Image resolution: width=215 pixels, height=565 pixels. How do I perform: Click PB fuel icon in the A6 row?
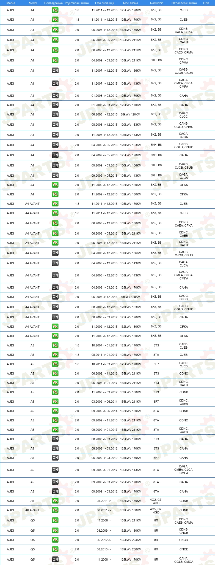55,501
